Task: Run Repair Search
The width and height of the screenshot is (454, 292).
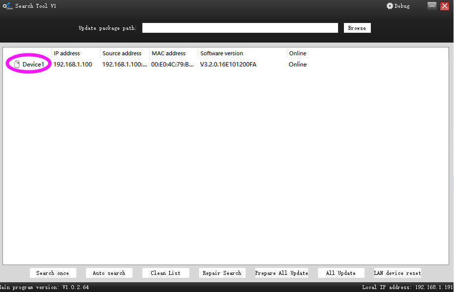Action: (222, 273)
